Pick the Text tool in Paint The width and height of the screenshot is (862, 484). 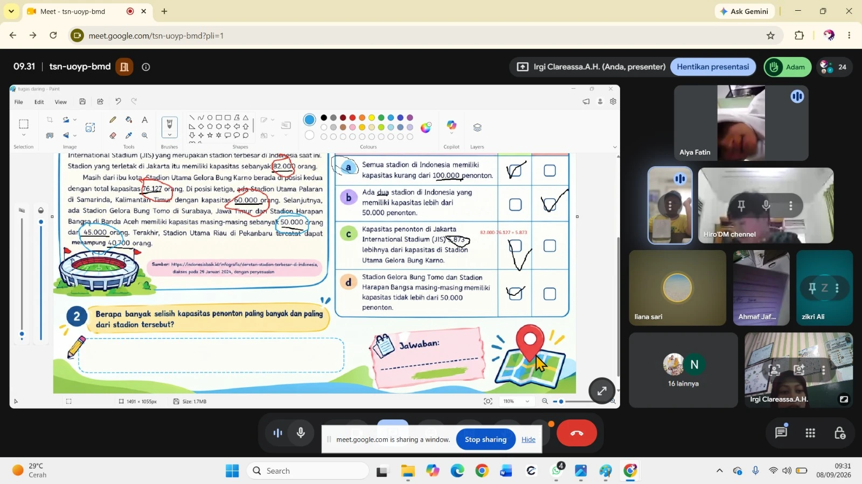pos(144,119)
